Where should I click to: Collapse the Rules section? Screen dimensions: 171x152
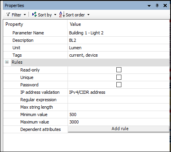[x=7, y=62]
